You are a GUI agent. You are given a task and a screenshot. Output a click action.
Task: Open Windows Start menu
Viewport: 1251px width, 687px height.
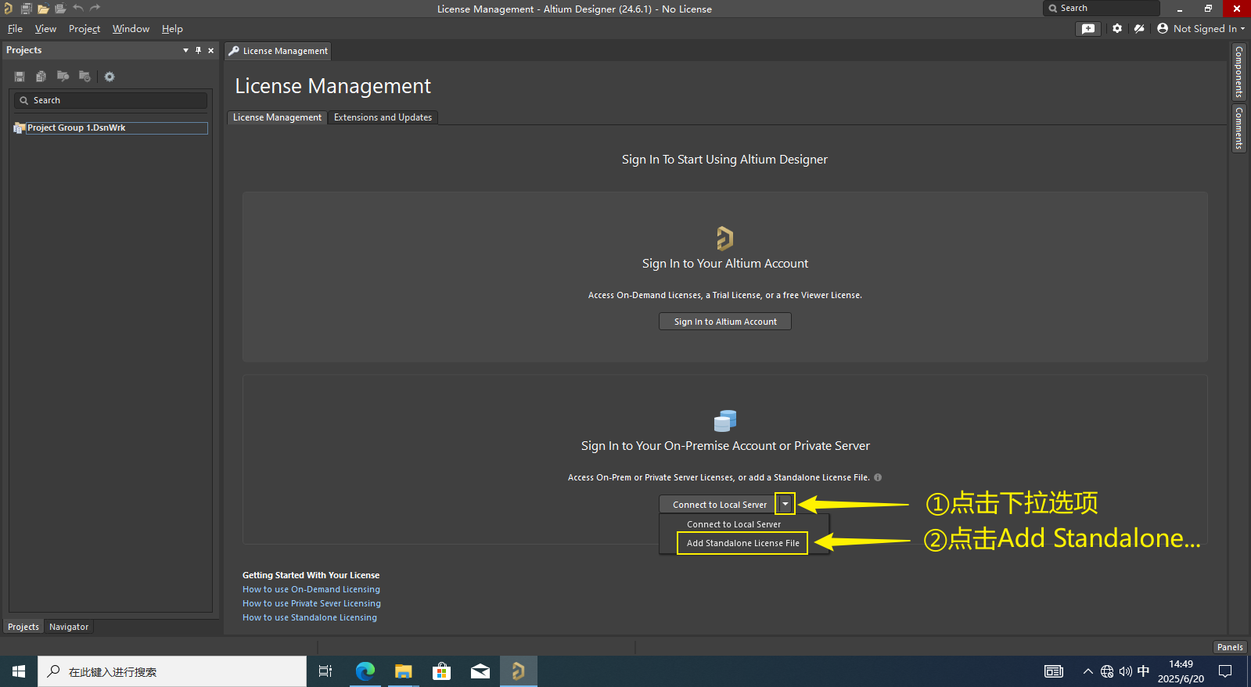(x=19, y=671)
